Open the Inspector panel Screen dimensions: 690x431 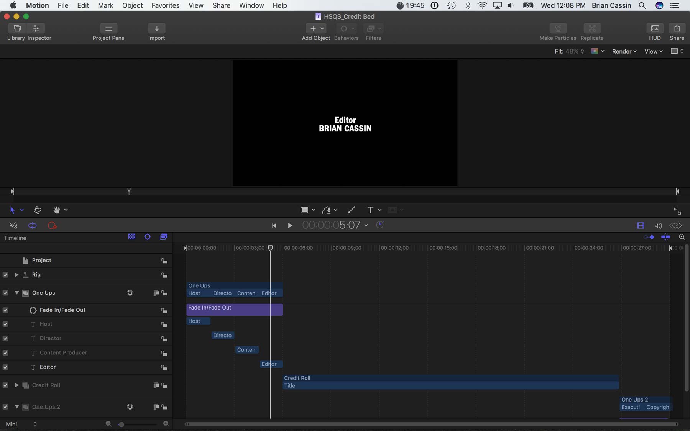37,28
